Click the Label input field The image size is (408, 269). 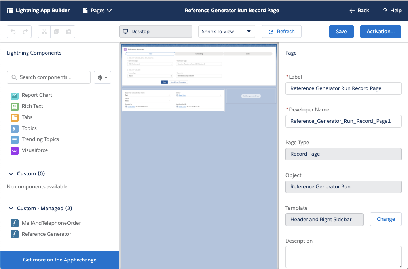tap(343, 88)
